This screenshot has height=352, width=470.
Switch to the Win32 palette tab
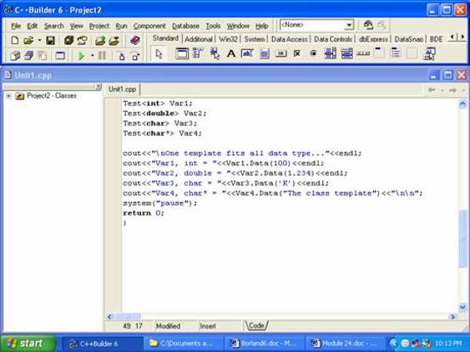click(228, 39)
